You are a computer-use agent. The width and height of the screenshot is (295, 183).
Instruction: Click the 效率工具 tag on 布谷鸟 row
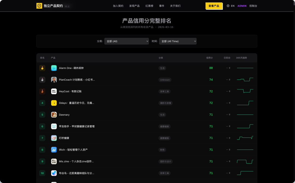[x=164, y=173]
